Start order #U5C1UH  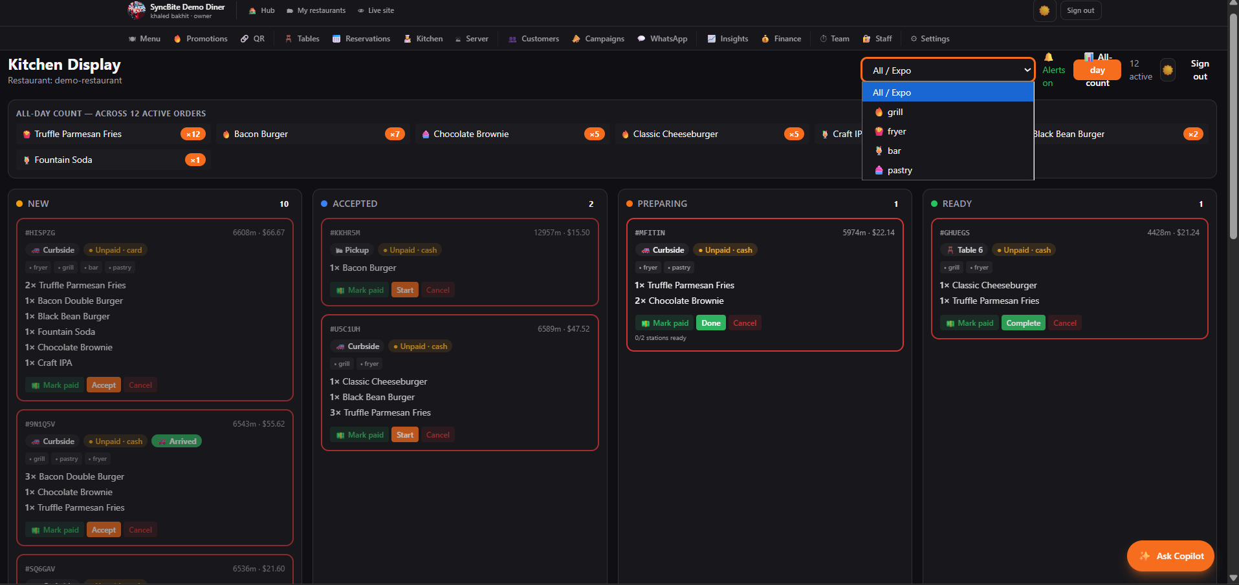click(405, 435)
